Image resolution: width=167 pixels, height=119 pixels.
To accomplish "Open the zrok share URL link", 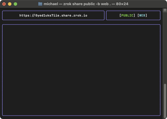I will [53, 15].
